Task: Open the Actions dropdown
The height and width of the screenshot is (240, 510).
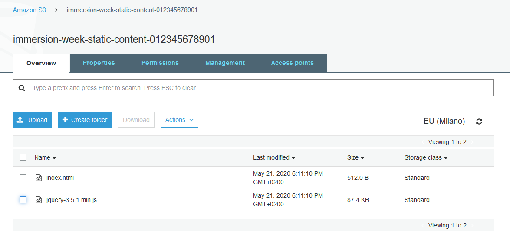Action: (x=179, y=120)
